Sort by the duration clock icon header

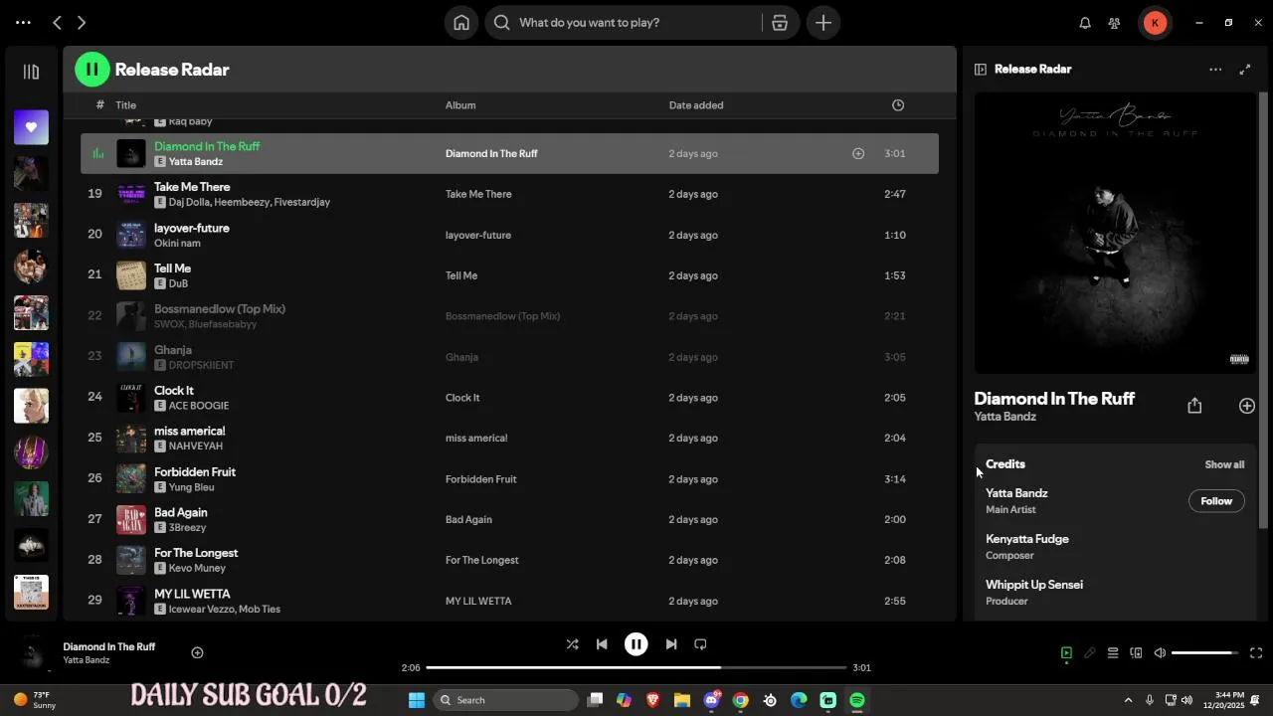898,105
